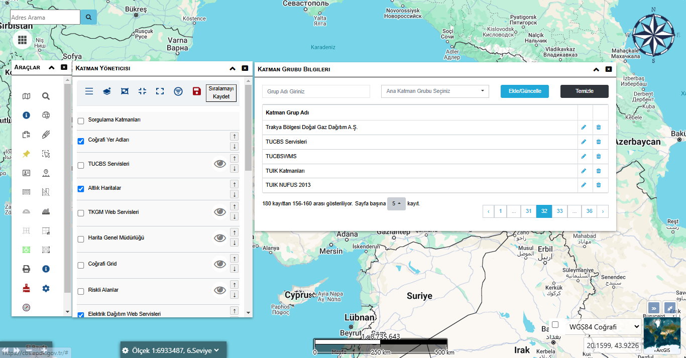686x358 pixels.
Task: Go to page 33 in pagination
Action: (x=559, y=211)
